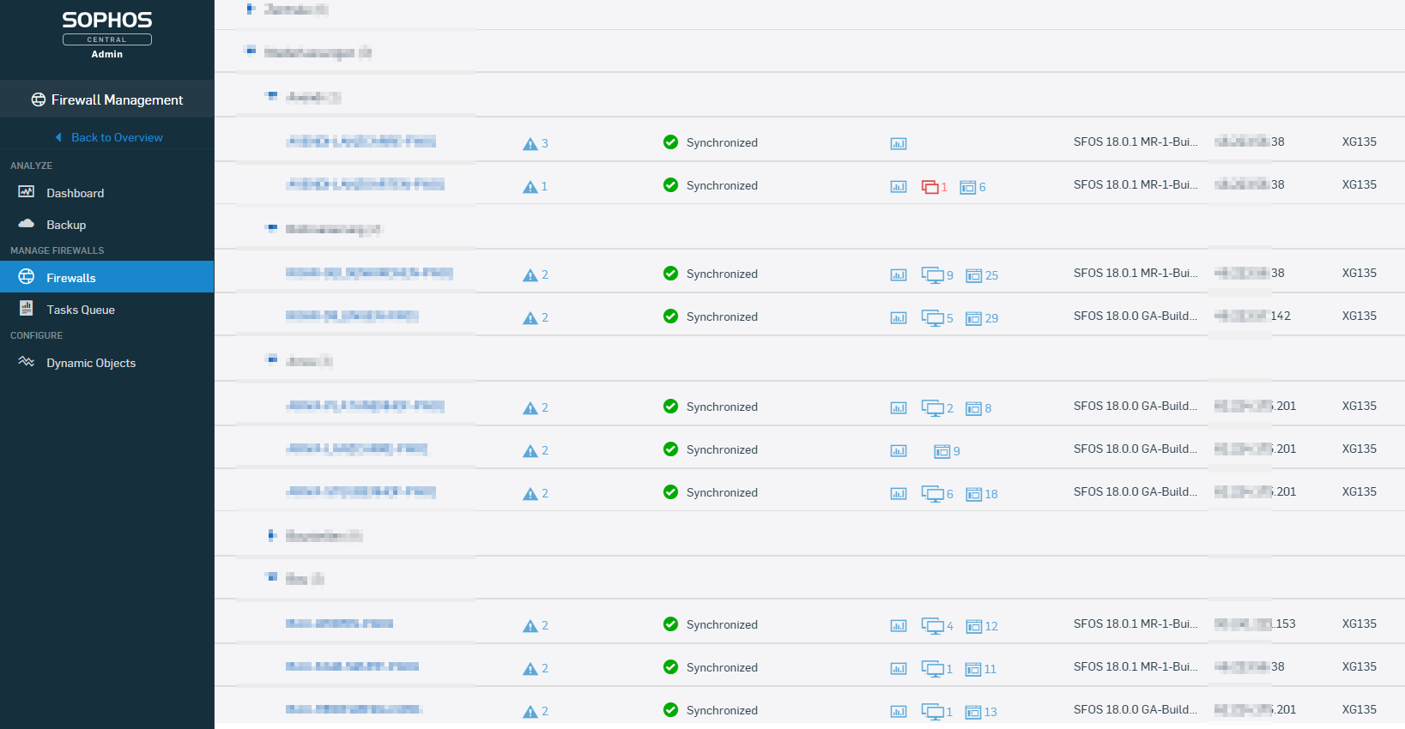Click Synchronized status in the IP .153 row
Image resolution: width=1405 pixels, height=729 pixels.
(722, 624)
